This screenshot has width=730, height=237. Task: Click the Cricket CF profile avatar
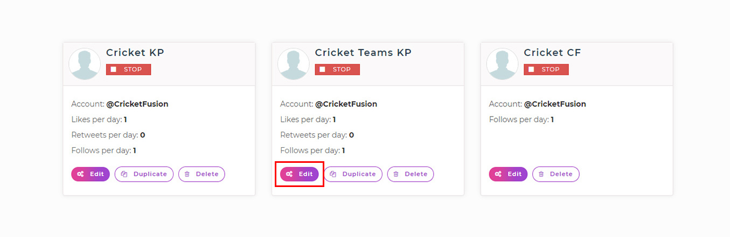(x=502, y=64)
